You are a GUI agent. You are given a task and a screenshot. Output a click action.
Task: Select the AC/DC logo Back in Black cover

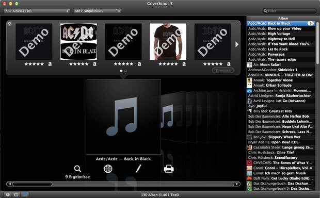coord(78,42)
